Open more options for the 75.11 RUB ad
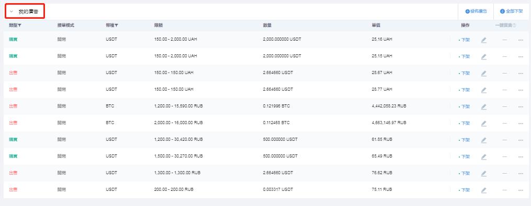The height and width of the screenshot is (206, 531). (x=521, y=190)
